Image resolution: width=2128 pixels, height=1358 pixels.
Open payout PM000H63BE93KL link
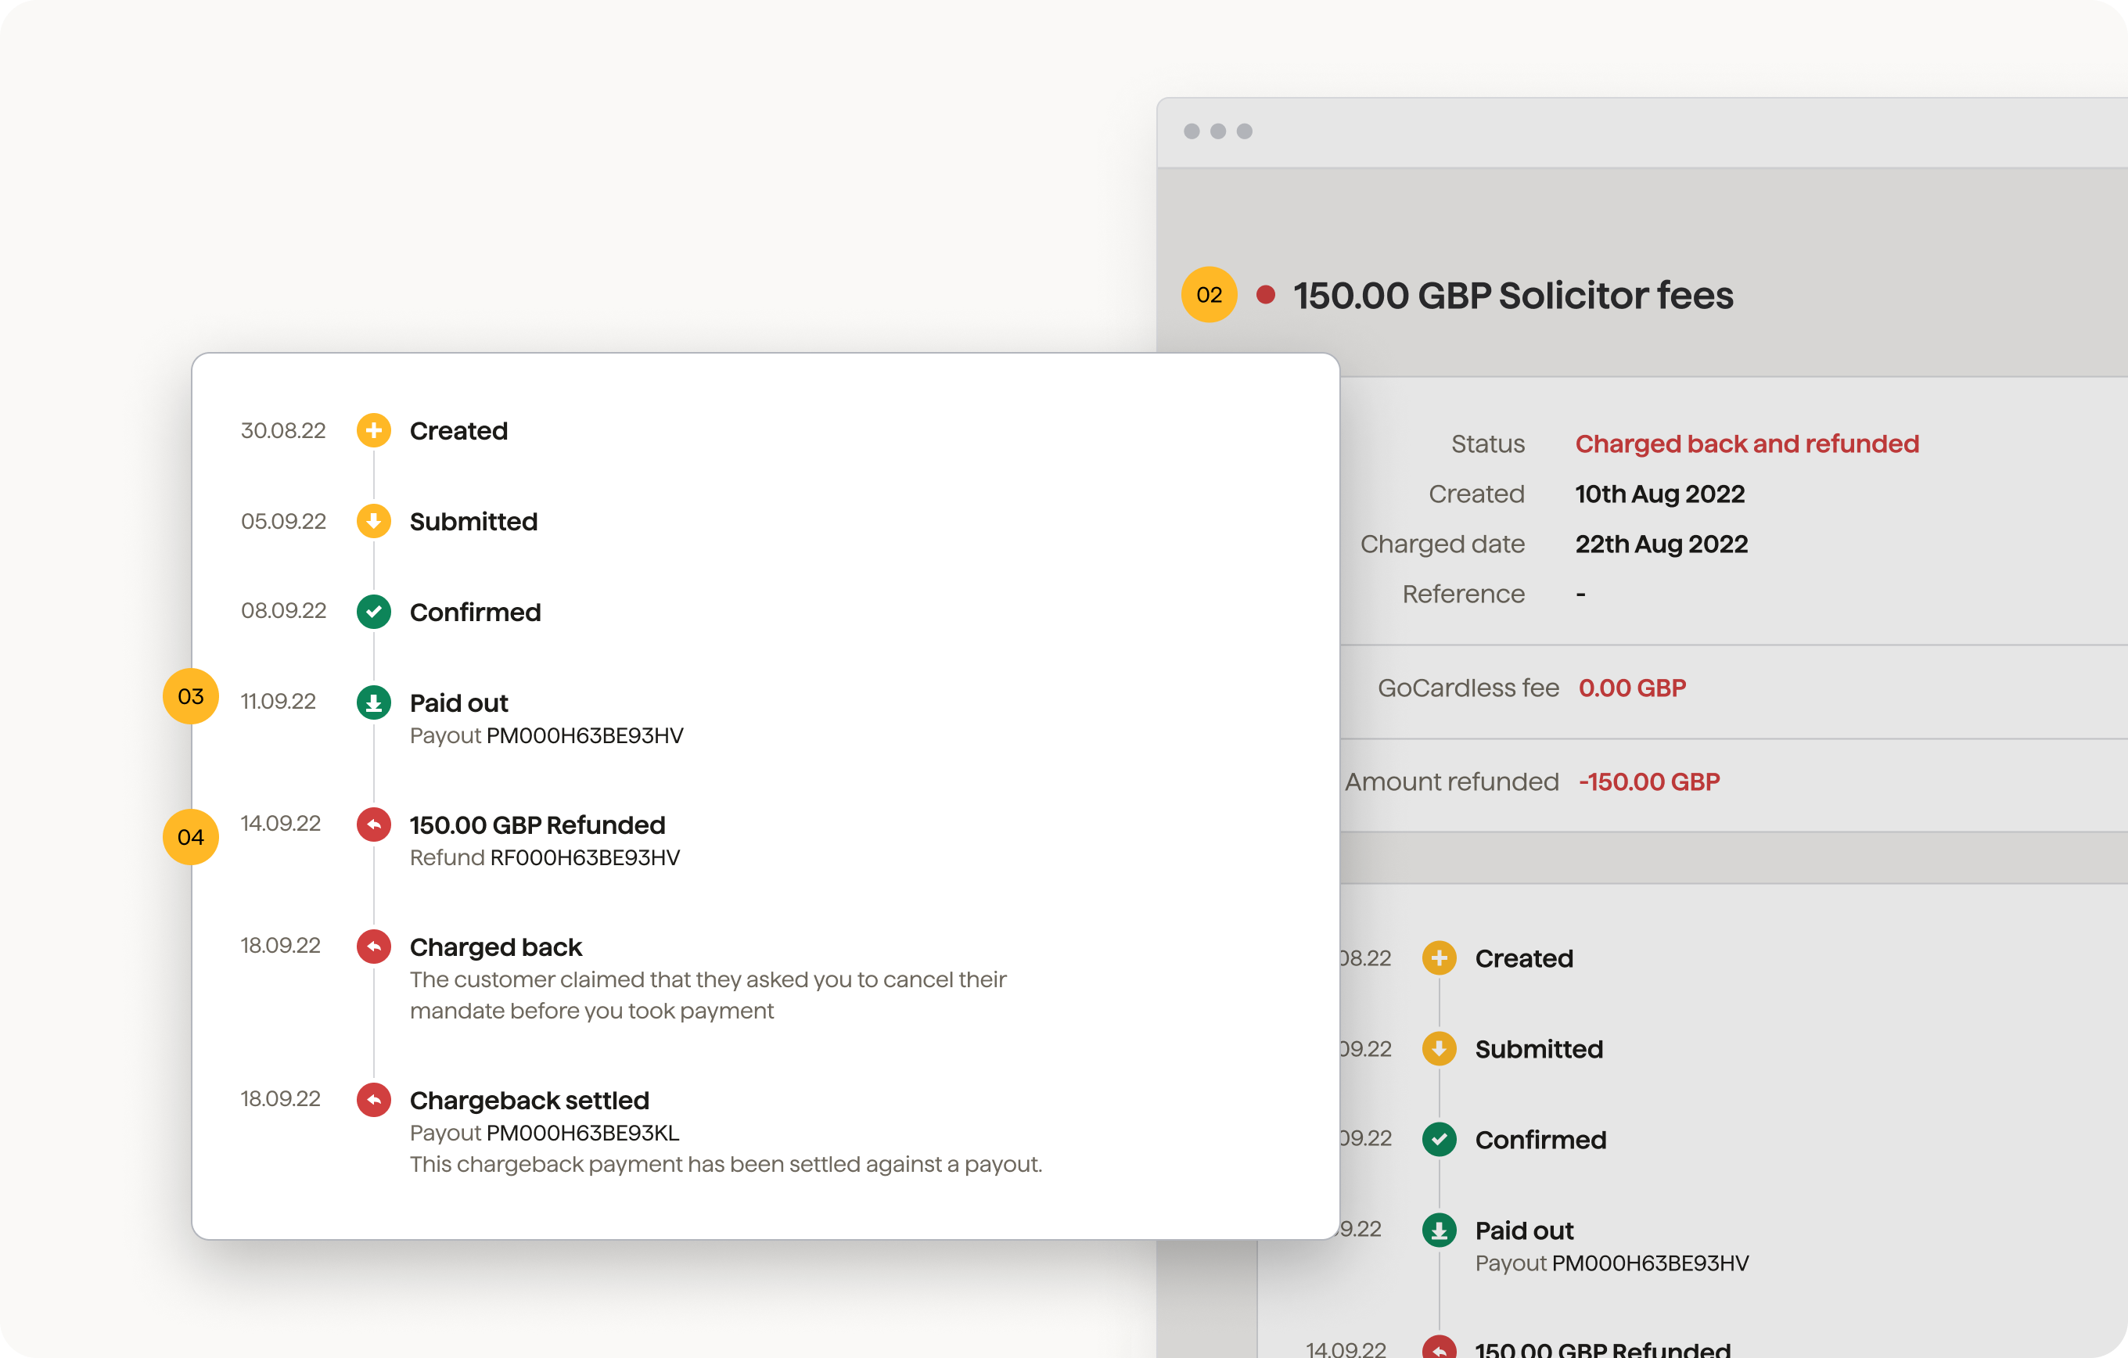582,1133
